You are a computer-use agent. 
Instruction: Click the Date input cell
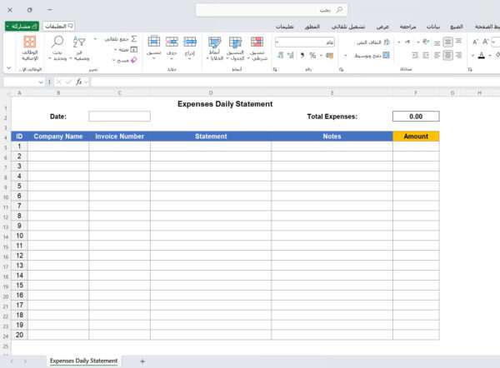(x=119, y=117)
